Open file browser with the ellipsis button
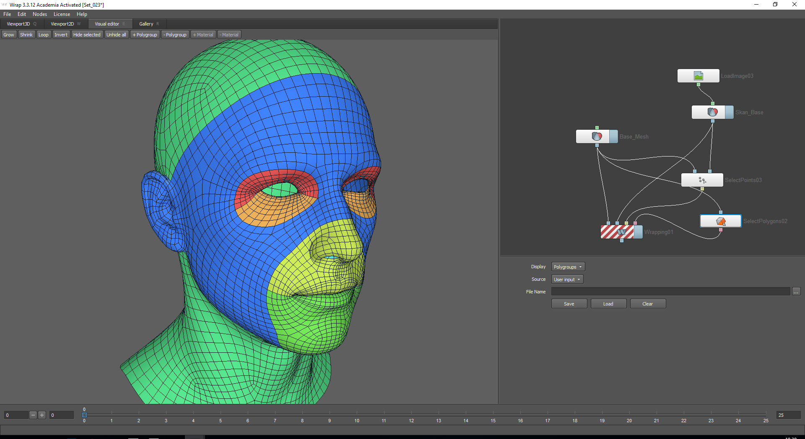The height and width of the screenshot is (439, 805). pos(796,292)
